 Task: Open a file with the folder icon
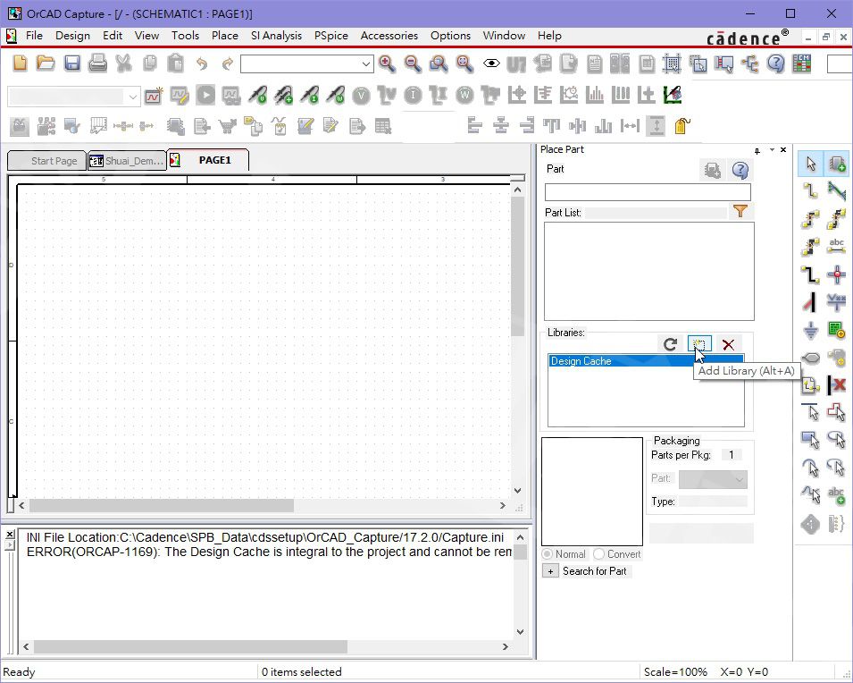coord(46,63)
